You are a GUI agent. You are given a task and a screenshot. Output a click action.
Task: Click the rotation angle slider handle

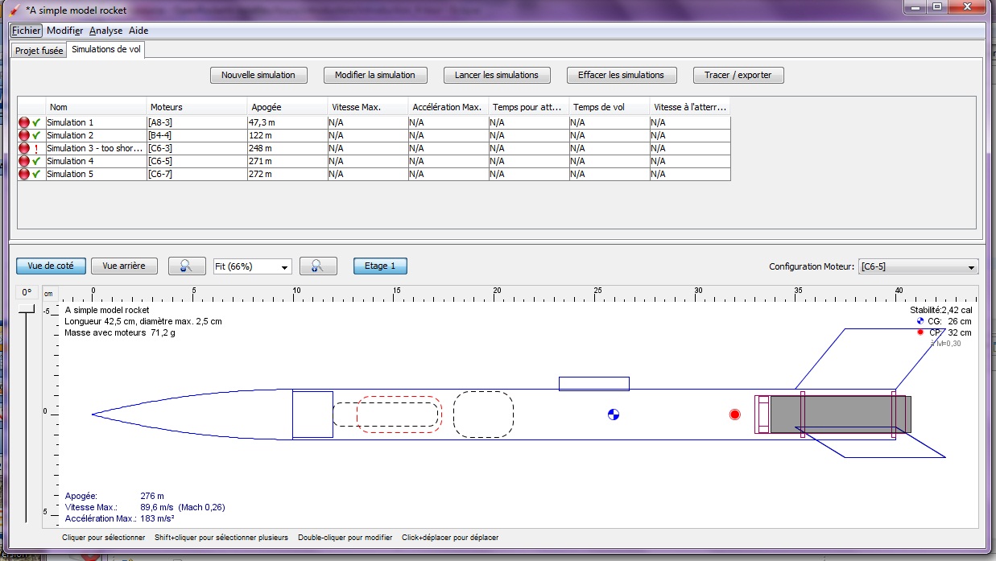27,307
